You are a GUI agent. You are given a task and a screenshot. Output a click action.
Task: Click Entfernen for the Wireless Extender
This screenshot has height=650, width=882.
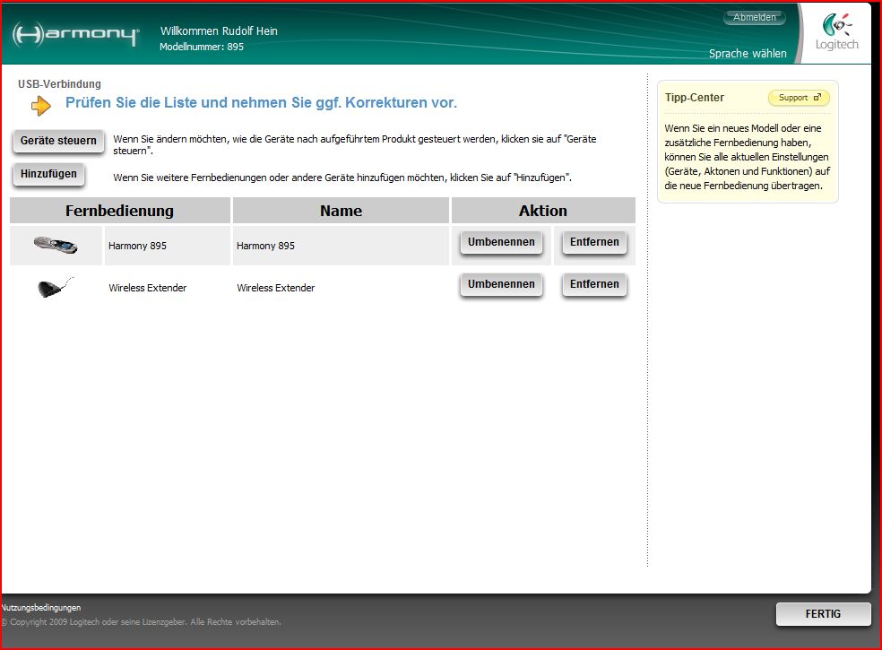click(x=594, y=284)
